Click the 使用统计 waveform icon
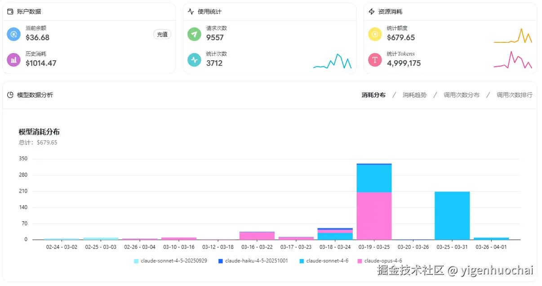The width and height of the screenshot is (542, 286). coord(190,11)
